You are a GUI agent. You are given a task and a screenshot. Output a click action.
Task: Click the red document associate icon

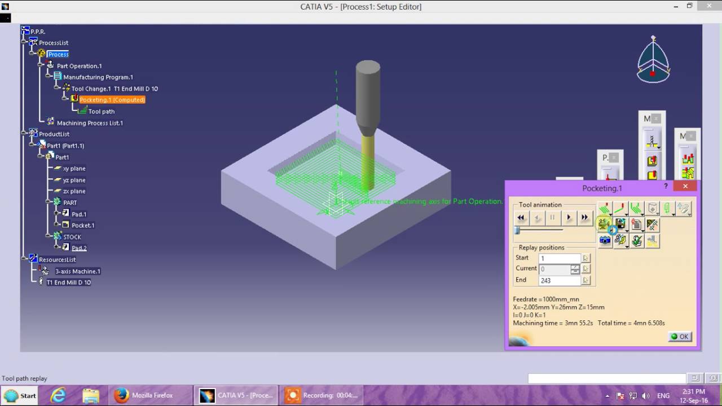(x=636, y=224)
